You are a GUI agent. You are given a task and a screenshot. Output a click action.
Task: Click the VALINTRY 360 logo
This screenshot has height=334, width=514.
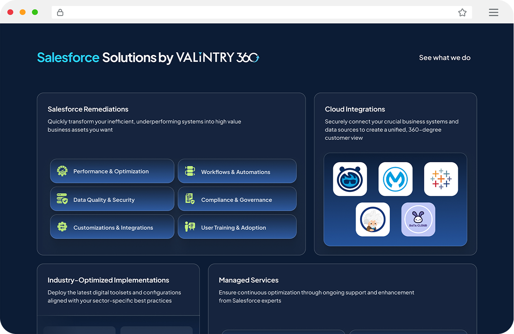click(218, 58)
